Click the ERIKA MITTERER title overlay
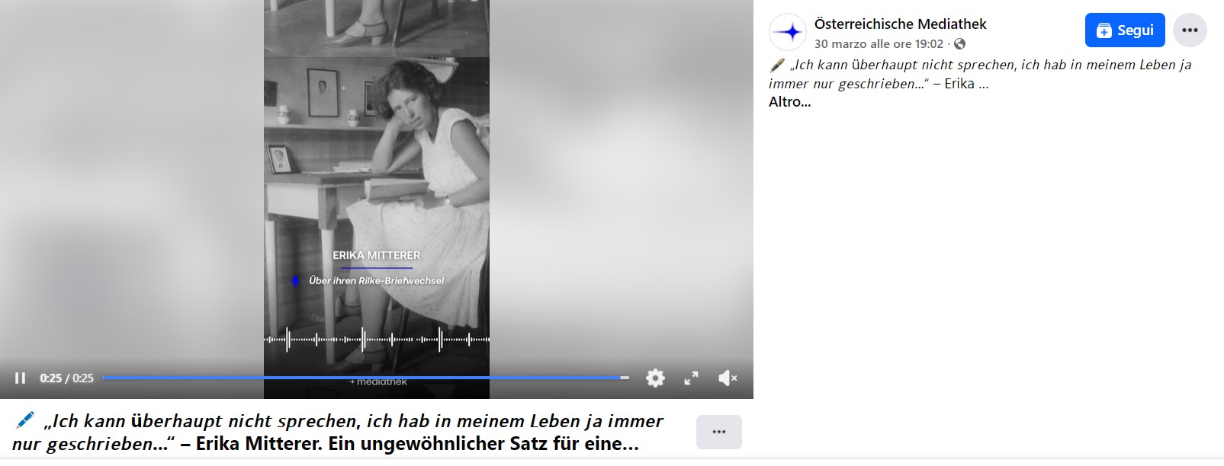Viewport: 1224px width, 466px height. point(376,256)
